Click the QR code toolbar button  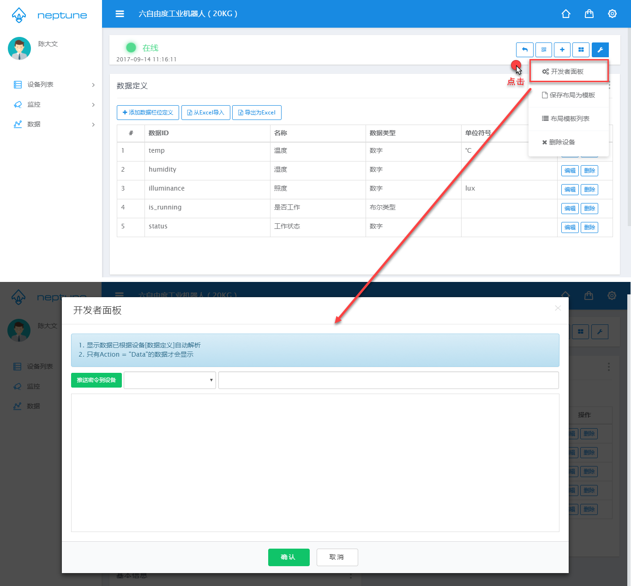(544, 50)
